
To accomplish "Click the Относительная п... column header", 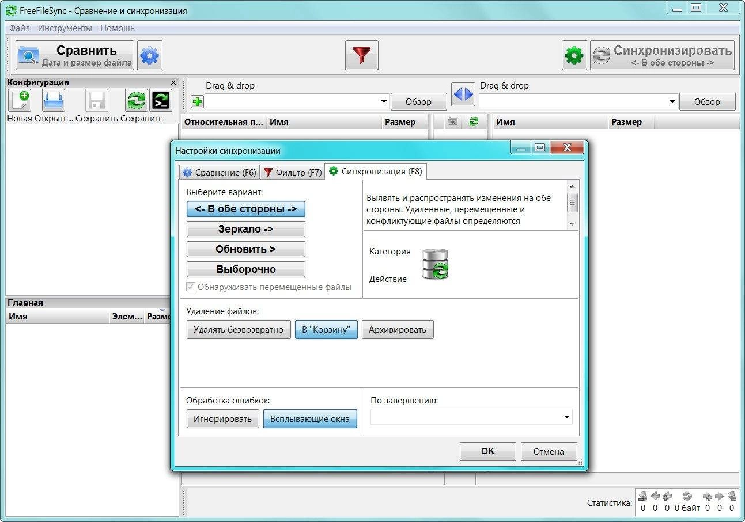I will tap(224, 122).
